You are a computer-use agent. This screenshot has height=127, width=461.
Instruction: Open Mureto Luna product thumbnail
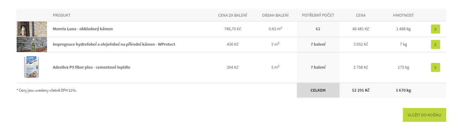coord(32,29)
